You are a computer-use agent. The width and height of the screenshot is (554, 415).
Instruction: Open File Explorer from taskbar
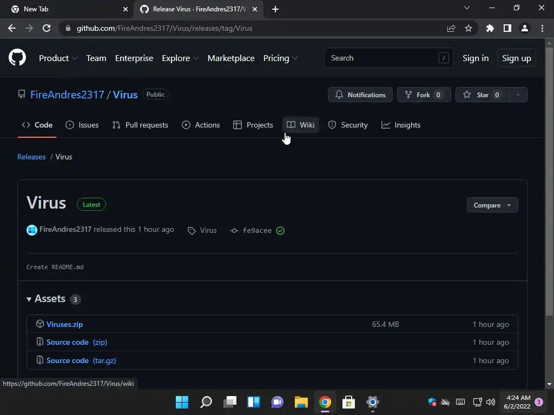301,402
